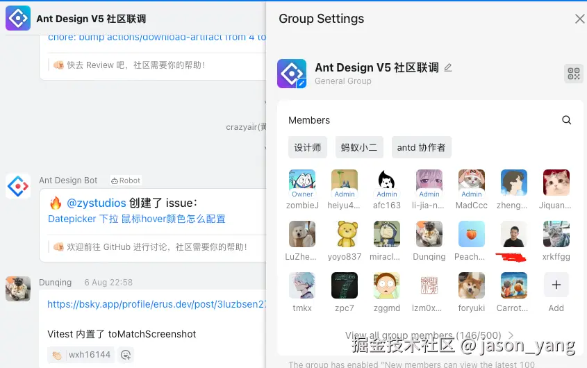Screen dimensions: 587x368
Task: Open member xrkffgg avatar
Action: click(x=556, y=234)
